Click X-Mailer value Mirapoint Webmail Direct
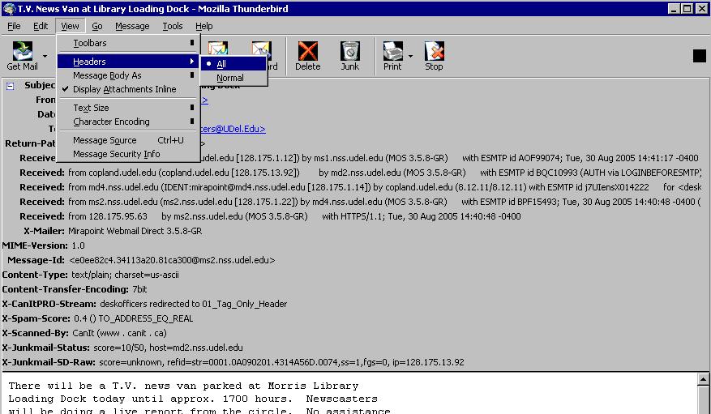 coord(135,231)
